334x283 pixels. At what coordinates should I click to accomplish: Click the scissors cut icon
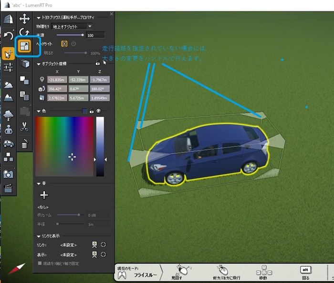point(24,126)
